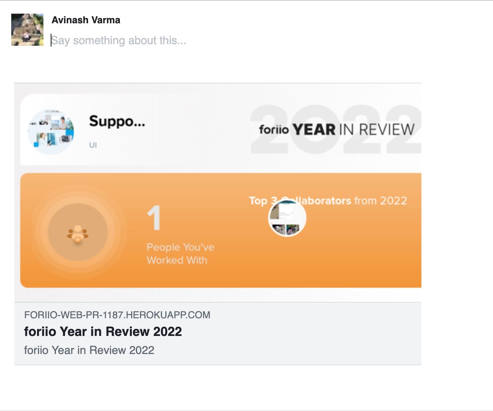493x411 pixels.
Task: Click Avinash Varma's profile picture
Action: tap(27, 29)
